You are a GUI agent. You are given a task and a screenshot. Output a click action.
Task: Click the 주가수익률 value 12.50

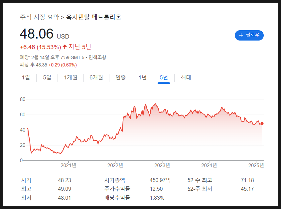coord(156,189)
